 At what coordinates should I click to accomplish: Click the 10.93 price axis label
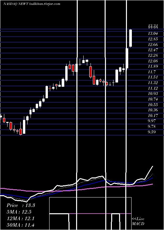tap(153, 94)
